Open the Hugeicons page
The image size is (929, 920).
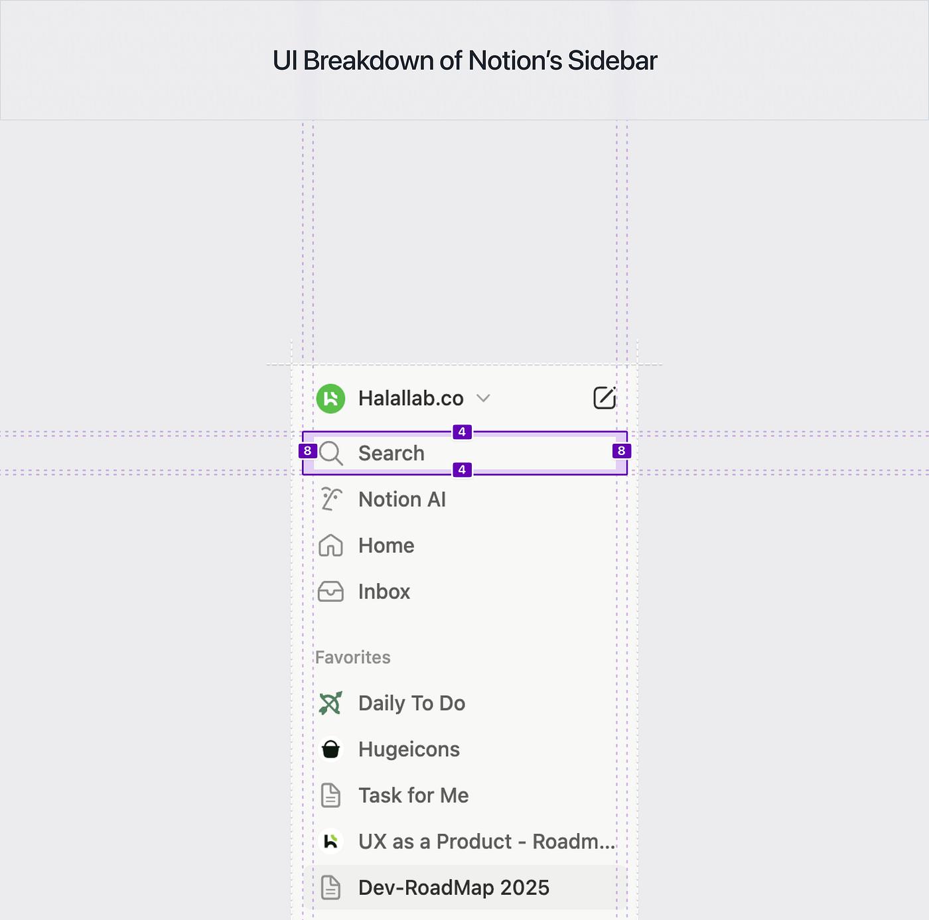(x=464, y=750)
